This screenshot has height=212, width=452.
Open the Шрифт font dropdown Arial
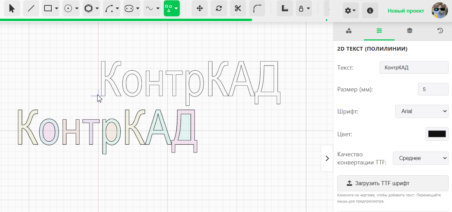[x=422, y=111]
